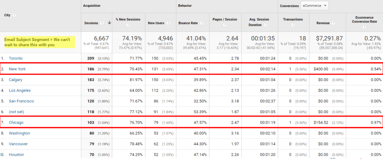The width and height of the screenshot is (383, 162).
Task: Click help icon next to Revenue
Action: [x=334, y=23]
